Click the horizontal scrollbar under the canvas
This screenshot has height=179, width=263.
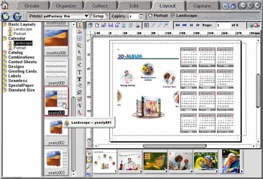(x=174, y=146)
